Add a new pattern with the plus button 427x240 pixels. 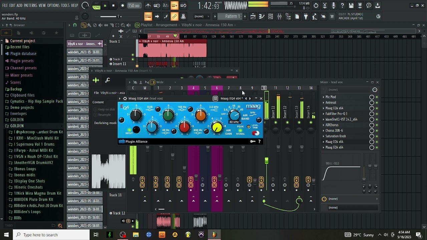245,16
